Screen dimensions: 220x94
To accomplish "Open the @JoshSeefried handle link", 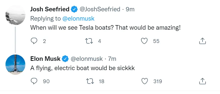I will pyautogui.click(x=100, y=9).
